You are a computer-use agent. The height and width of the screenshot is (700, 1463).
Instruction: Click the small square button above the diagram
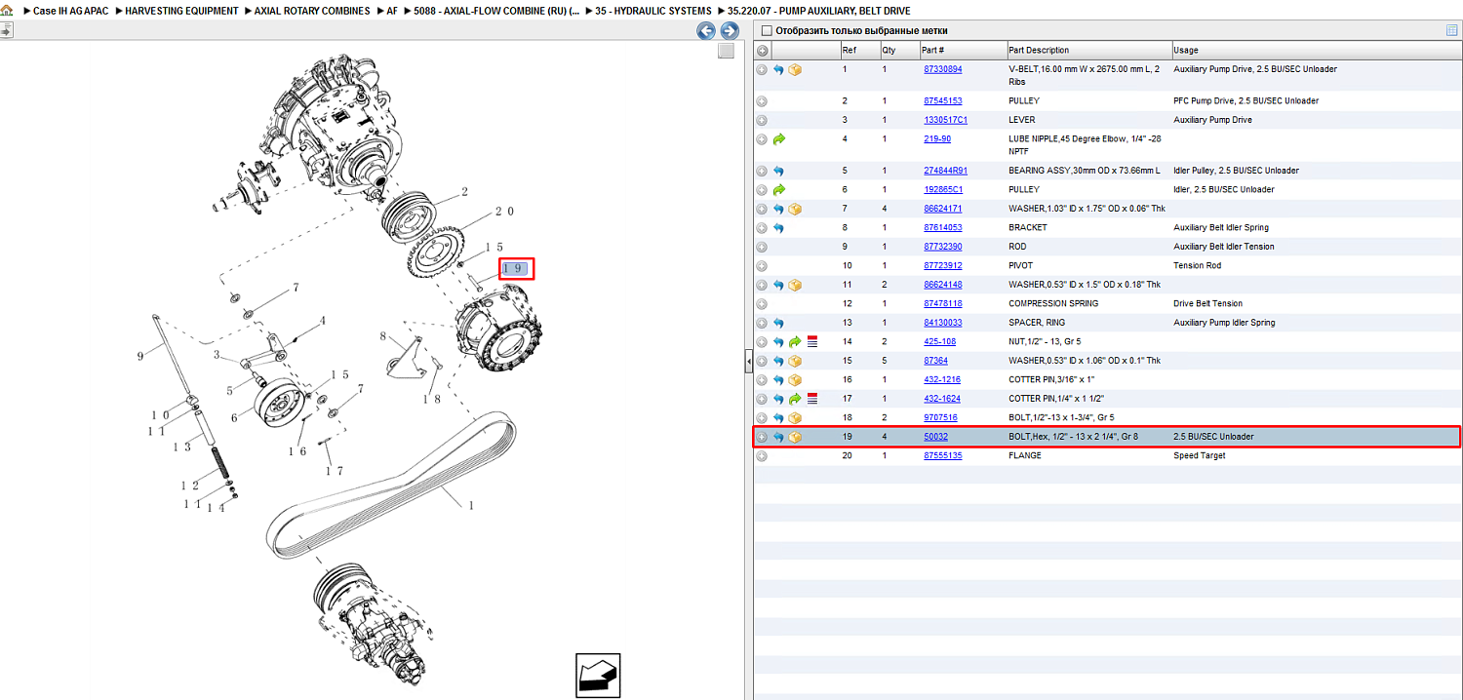coord(726,51)
